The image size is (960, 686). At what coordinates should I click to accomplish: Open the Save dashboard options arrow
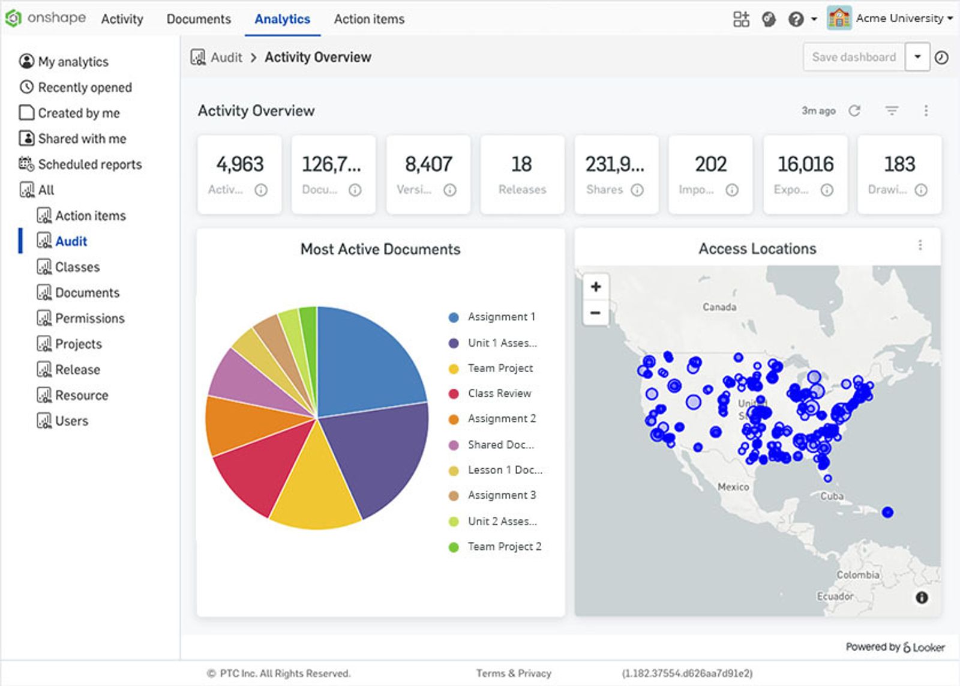917,57
